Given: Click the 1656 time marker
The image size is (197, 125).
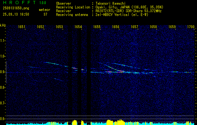Looking at the screenshot, I should pos(116,27).
